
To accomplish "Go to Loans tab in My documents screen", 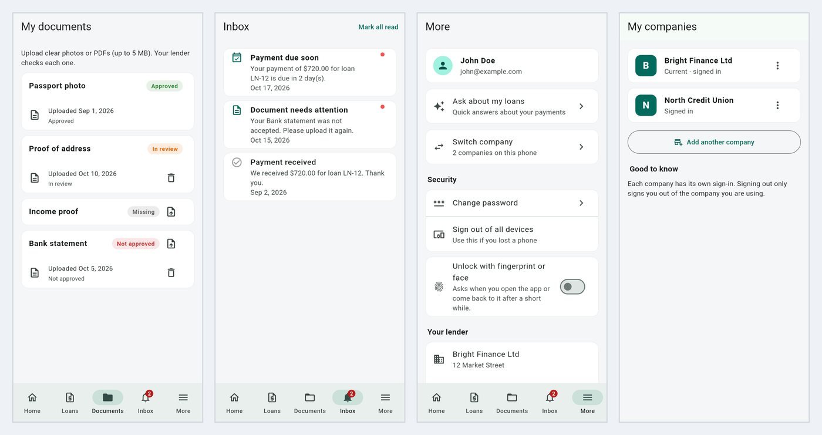I will 70,403.
